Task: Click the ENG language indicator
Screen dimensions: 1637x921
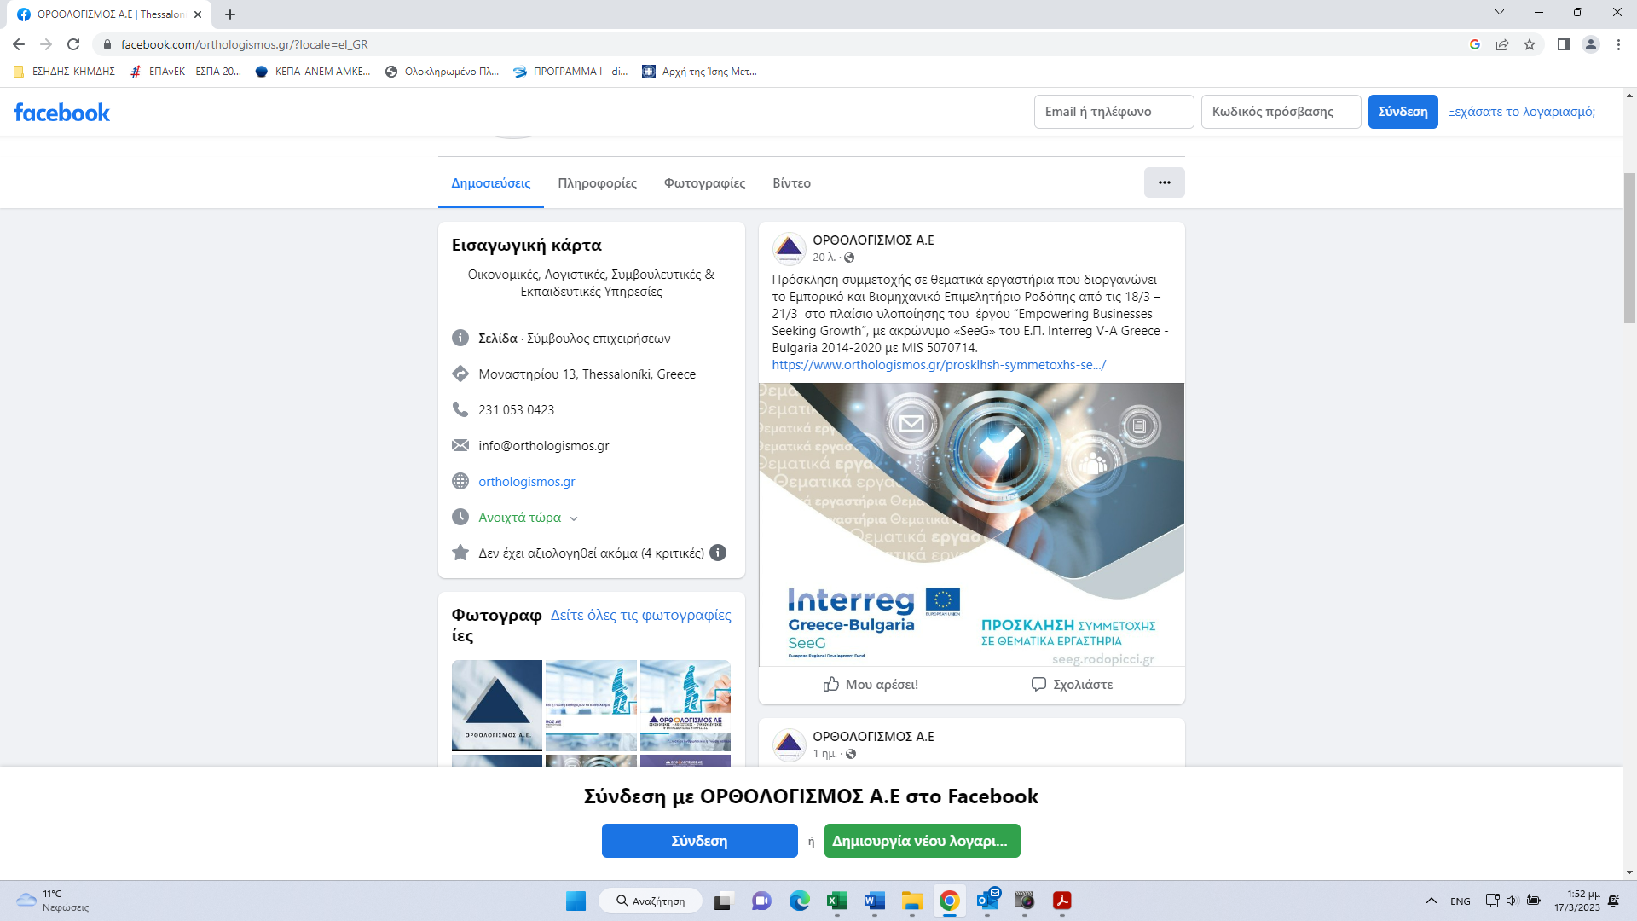Action: click(x=1460, y=901)
